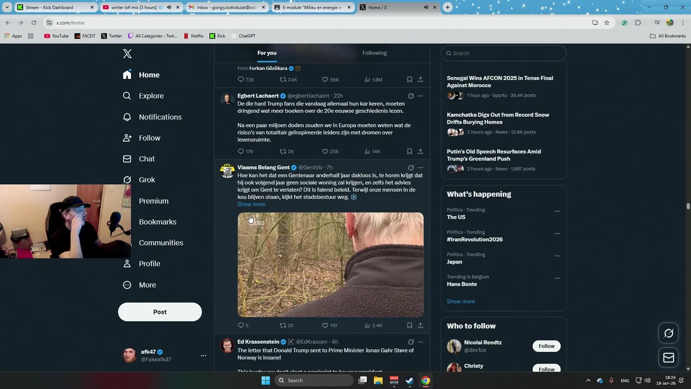Screen dimensions: 691x389
Task: Open options for #IranRevolution2026 trend
Action: click(x=557, y=233)
